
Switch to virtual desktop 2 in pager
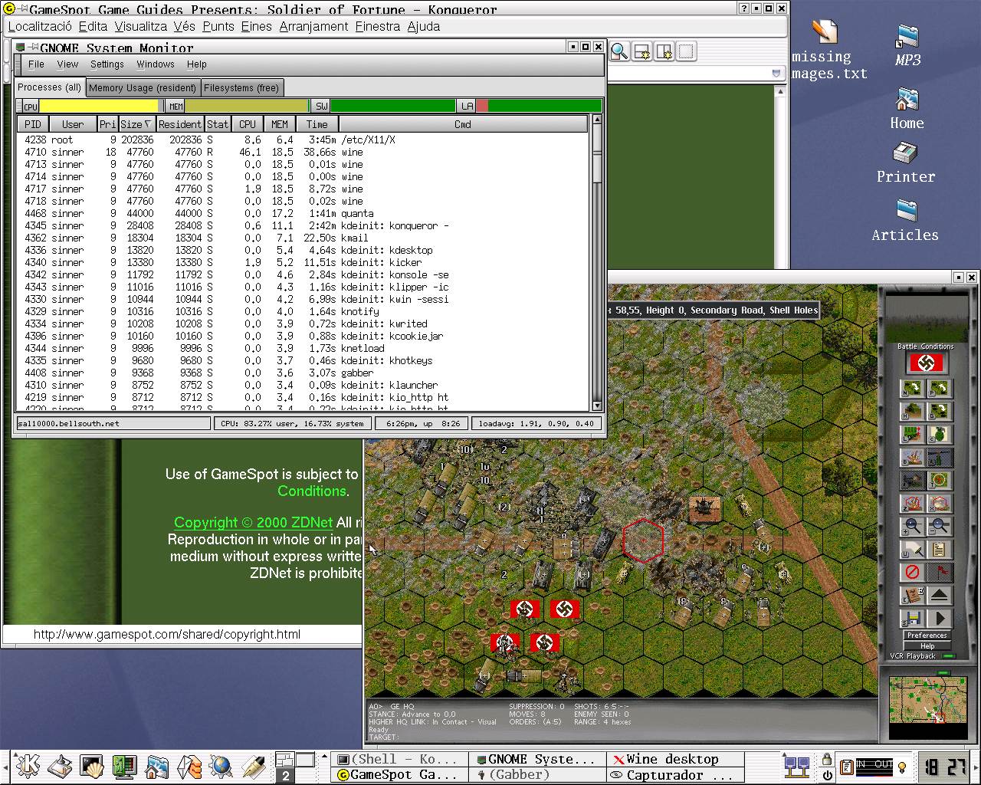click(x=285, y=776)
